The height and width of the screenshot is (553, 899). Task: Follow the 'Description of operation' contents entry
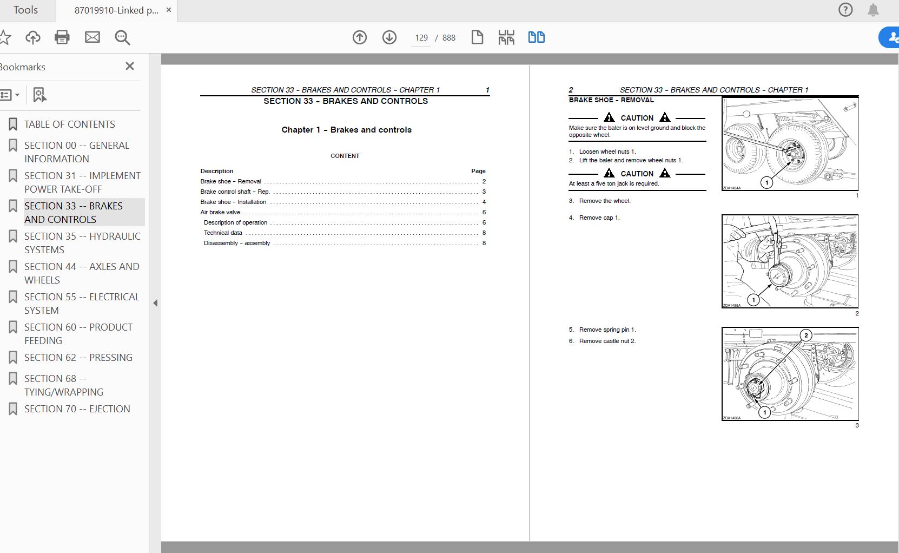(345, 222)
